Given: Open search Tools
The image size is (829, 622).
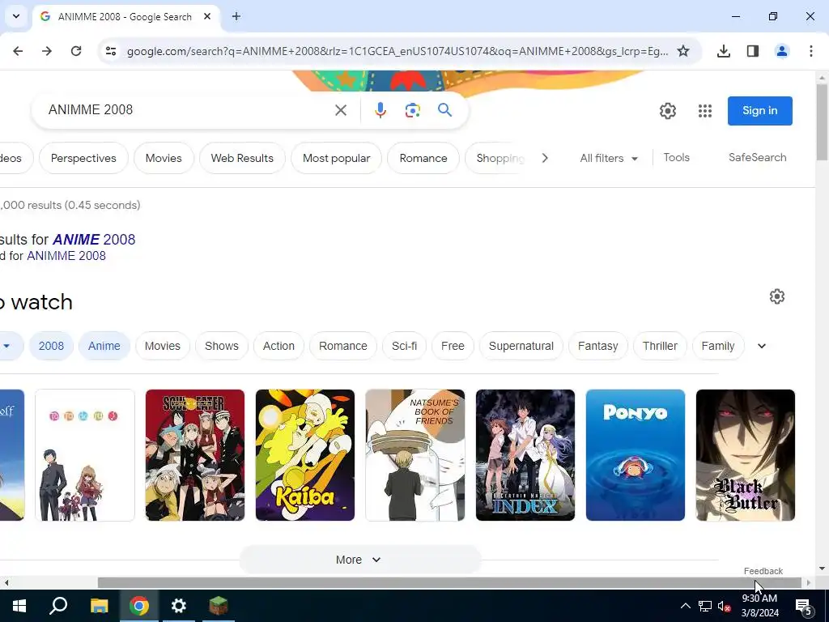Looking at the screenshot, I should (676, 158).
